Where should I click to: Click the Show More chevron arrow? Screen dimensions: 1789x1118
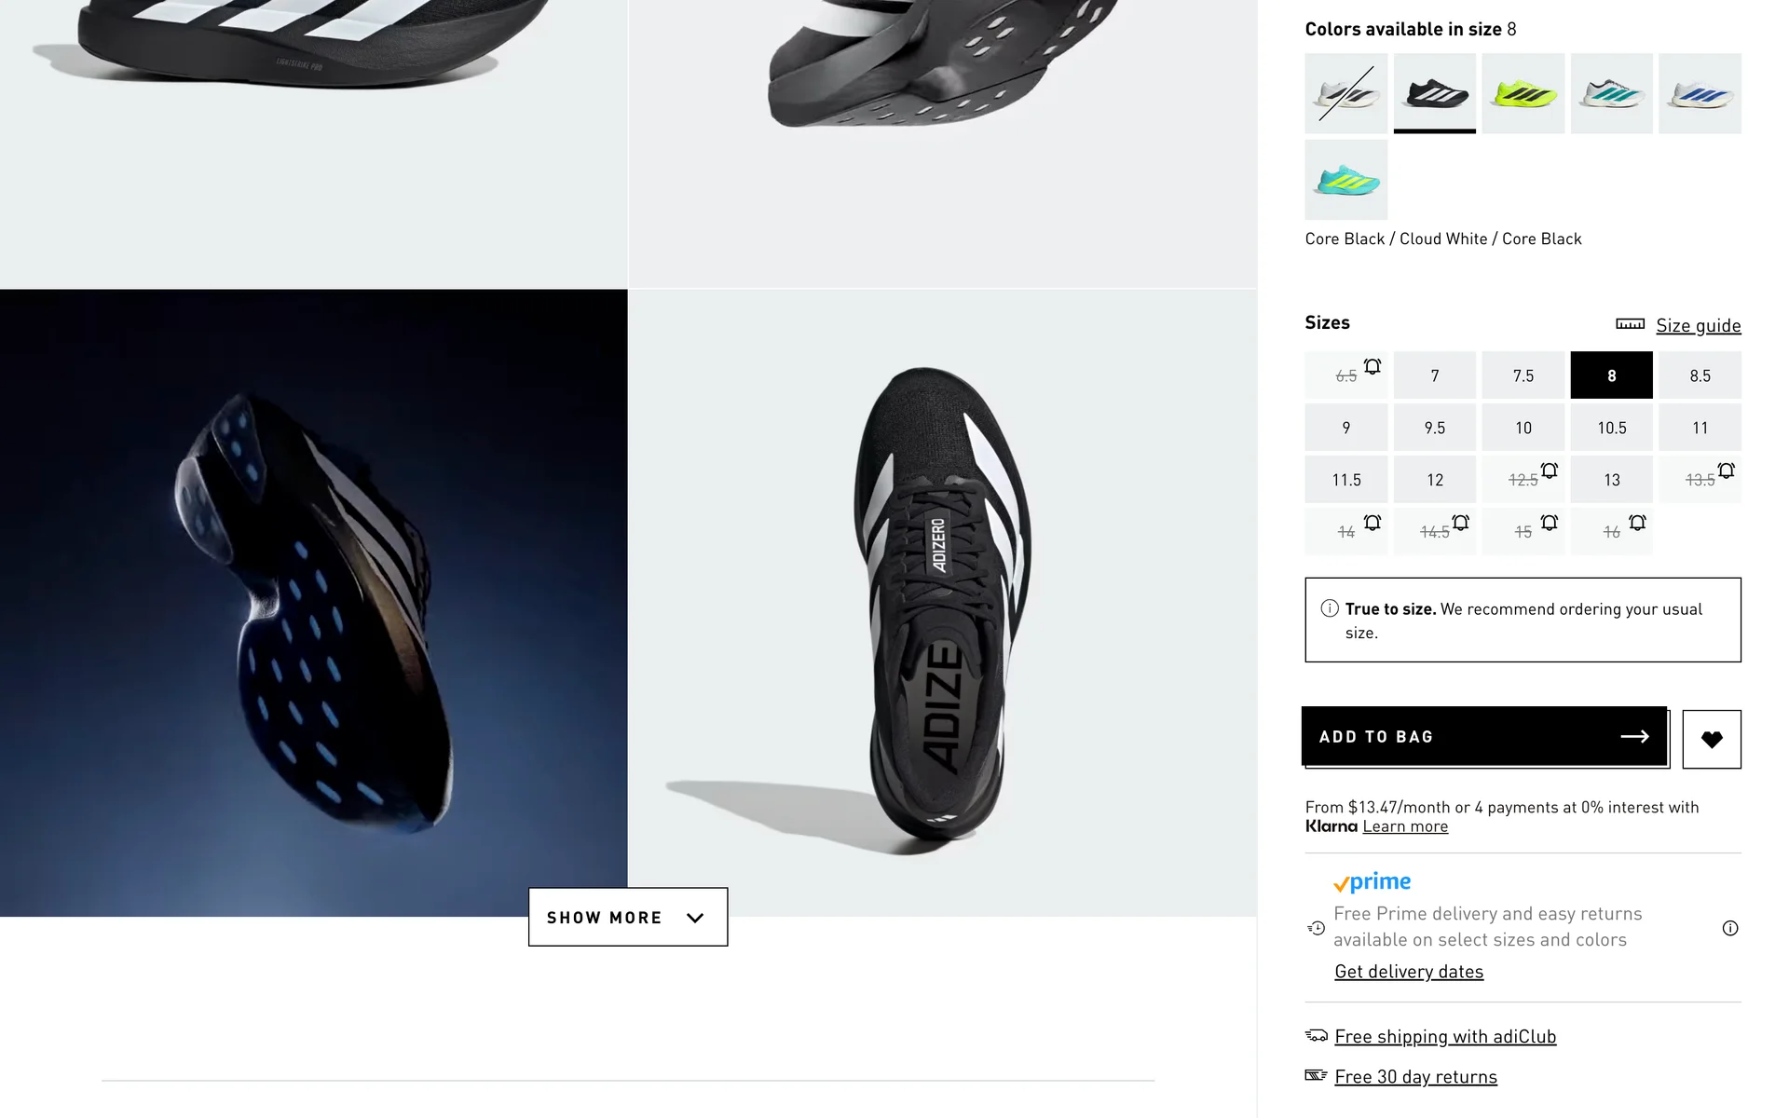[x=695, y=918]
